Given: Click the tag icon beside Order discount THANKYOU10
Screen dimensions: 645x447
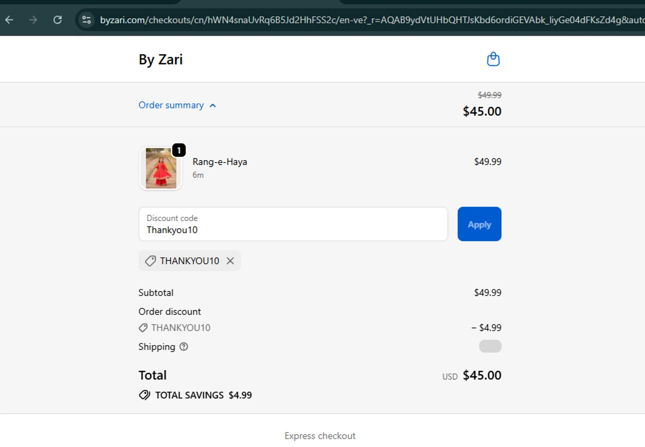Looking at the screenshot, I should (x=143, y=328).
